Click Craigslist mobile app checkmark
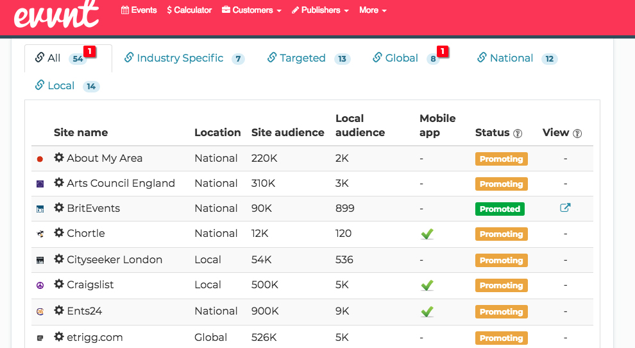 pyautogui.click(x=427, y=286)
